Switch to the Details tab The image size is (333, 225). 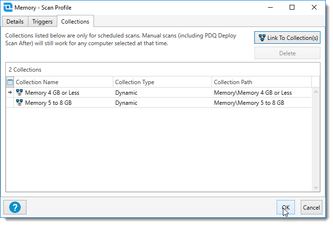15,22
